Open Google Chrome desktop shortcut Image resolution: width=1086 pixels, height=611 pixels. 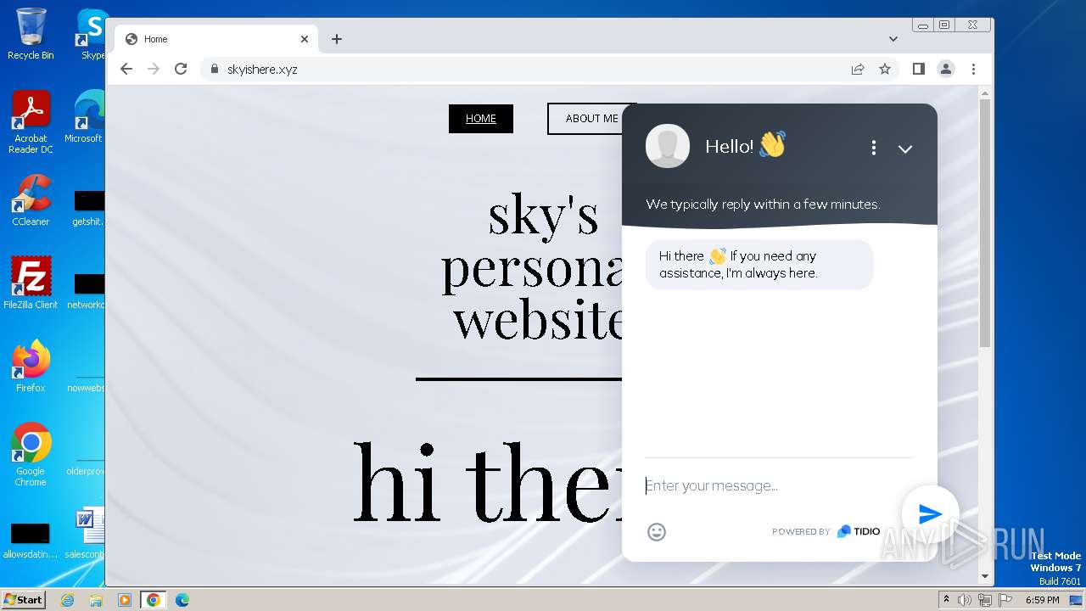[31, 454]
